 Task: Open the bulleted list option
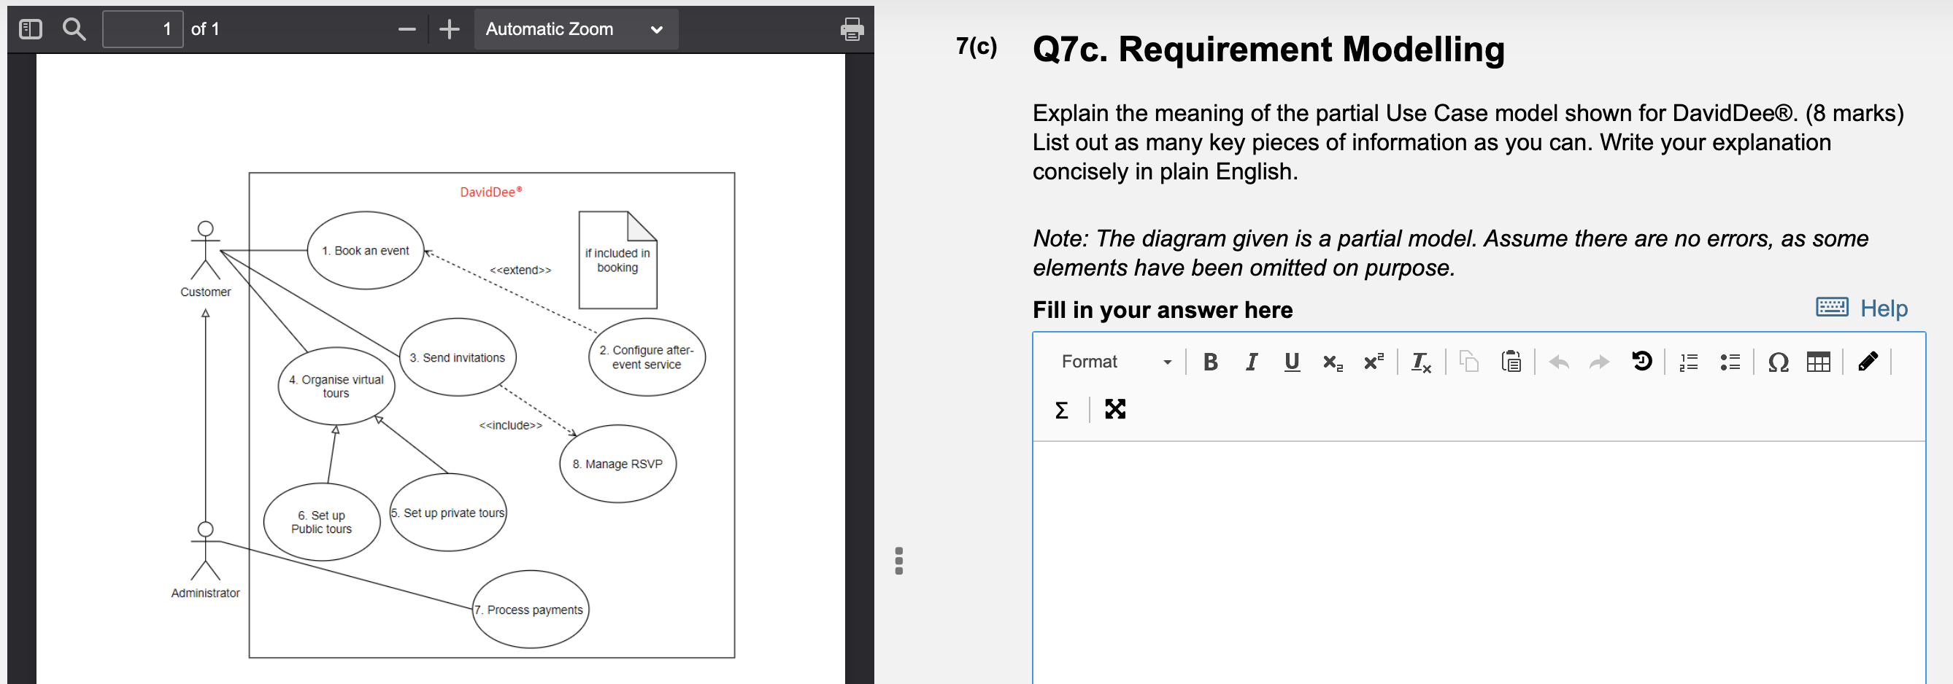1730,362
